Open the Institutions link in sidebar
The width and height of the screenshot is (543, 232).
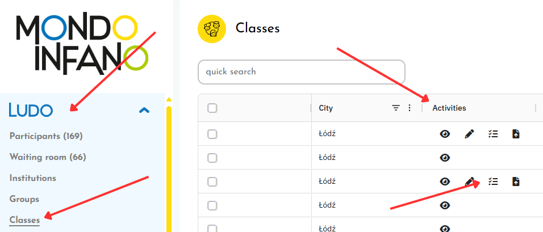click(x=33, y=178)
